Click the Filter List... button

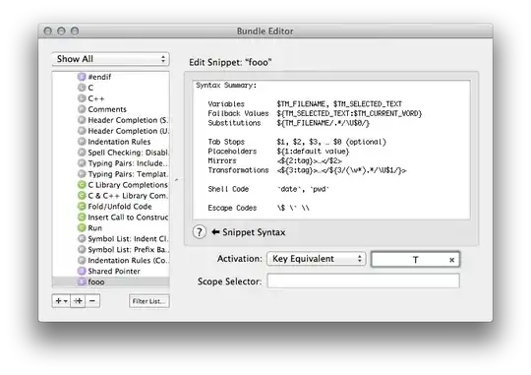coord(149,301)
